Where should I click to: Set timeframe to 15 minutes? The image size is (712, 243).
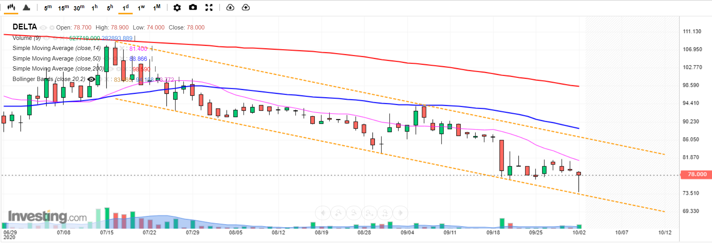click(64, 8)
